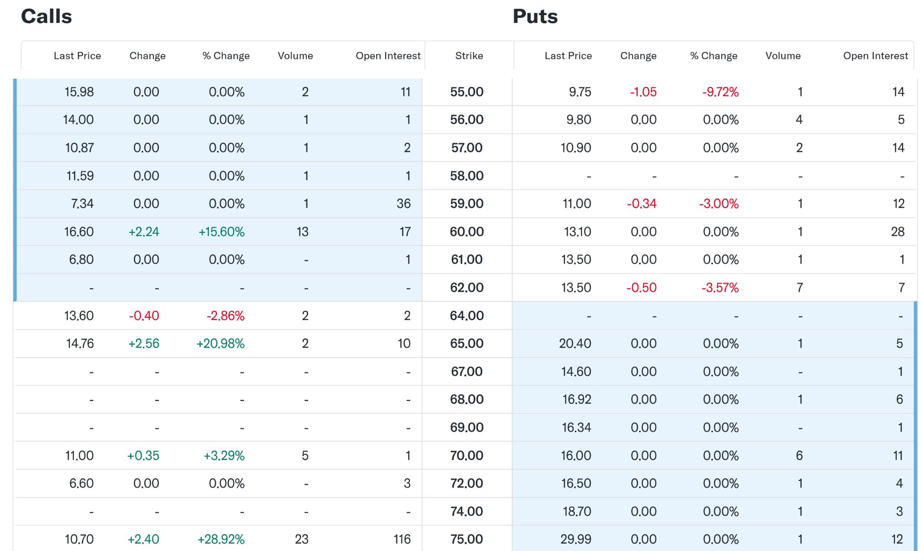
Task: Click the Calls Last Price column header
Action: 77,56
